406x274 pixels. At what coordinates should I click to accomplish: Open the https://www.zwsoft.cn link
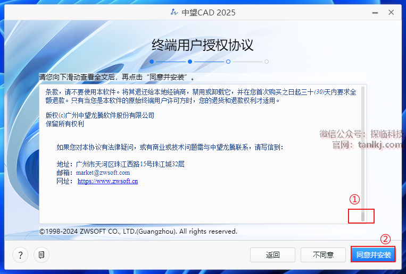[107, 181]
